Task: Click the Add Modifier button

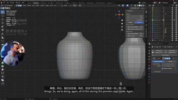Action: click(164, 55)
